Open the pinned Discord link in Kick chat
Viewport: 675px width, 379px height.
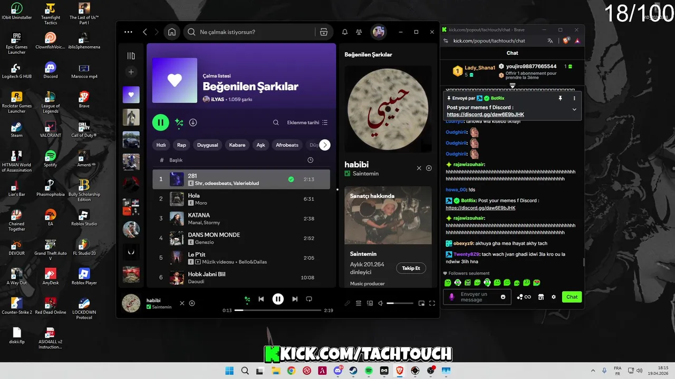point(485,114)
